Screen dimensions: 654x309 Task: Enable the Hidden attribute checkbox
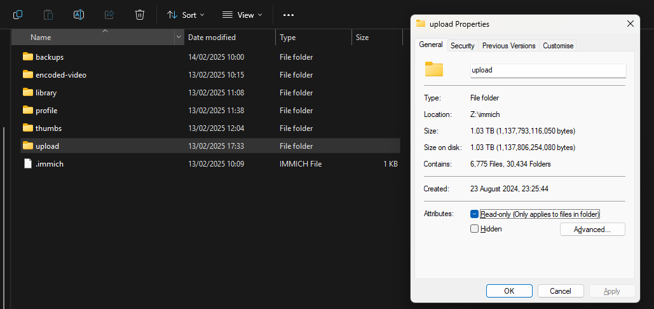475,229
